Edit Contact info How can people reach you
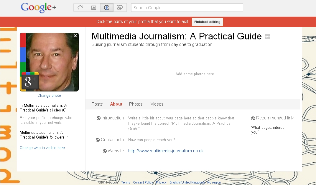Viewport: 316px width, 185px height. coord(152,140)
